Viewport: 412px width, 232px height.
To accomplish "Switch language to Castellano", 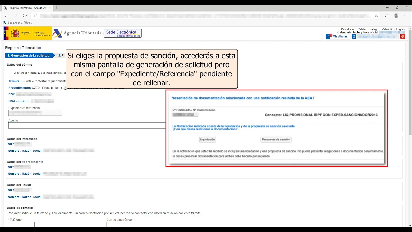I will pyautogui.click(x=347, y=29).
